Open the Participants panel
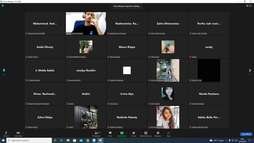 click(96, 134)
